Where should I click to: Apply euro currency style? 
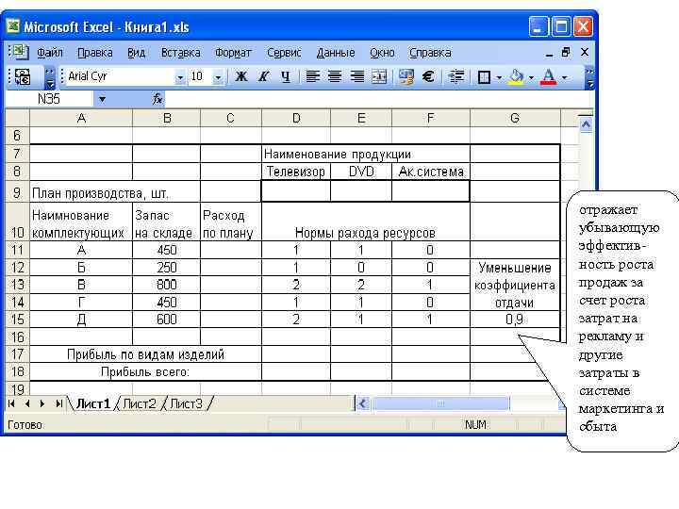428,77
